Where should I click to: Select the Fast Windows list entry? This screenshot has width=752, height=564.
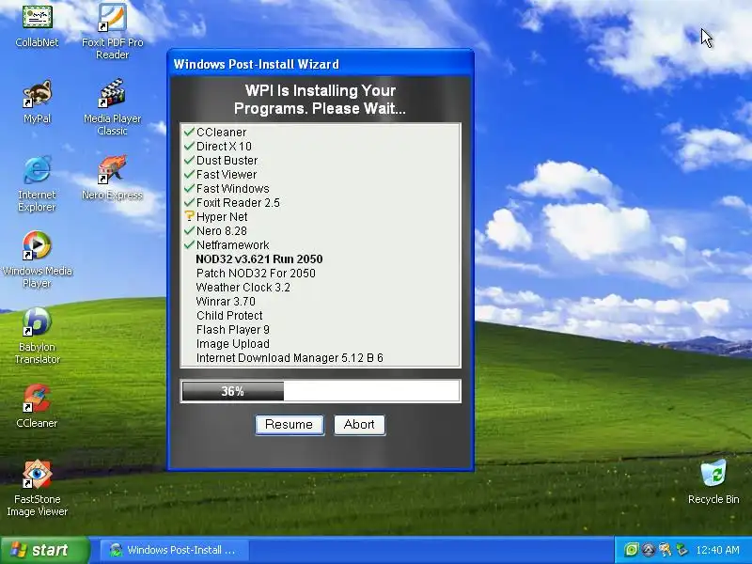click(x=232, y=189)
